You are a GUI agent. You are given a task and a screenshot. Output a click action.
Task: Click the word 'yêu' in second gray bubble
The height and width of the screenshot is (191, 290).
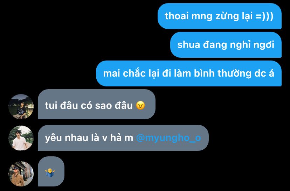click(x=54, y=138)
